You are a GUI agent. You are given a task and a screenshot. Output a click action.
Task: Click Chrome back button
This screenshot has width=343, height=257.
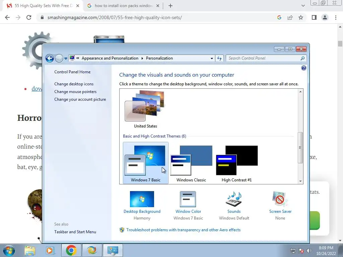[7, 17]
